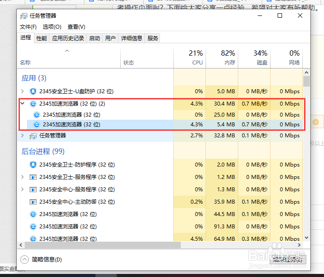Click the Apps (应用 (3)) group header
Image resolution: width=324 pixels, height=277 pixels.
34,78
